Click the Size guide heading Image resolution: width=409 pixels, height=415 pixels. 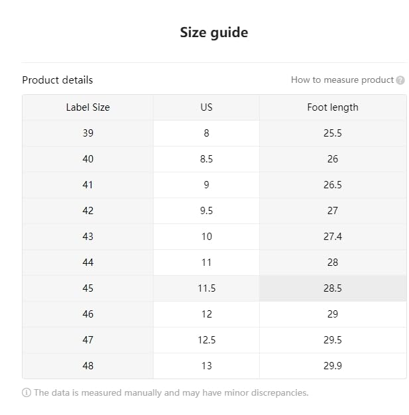[x=214, y=32]
